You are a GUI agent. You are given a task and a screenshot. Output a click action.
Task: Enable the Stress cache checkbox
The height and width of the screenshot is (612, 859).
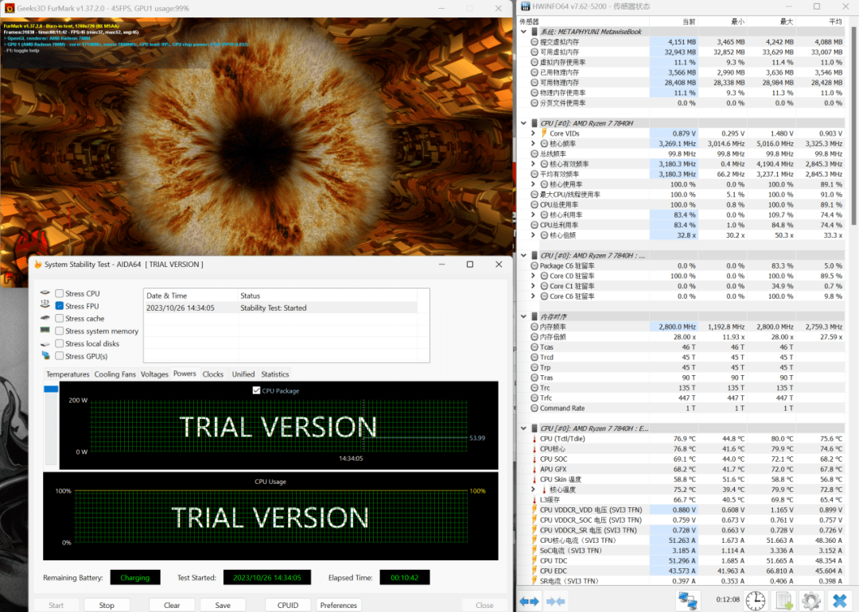[59, 319]
